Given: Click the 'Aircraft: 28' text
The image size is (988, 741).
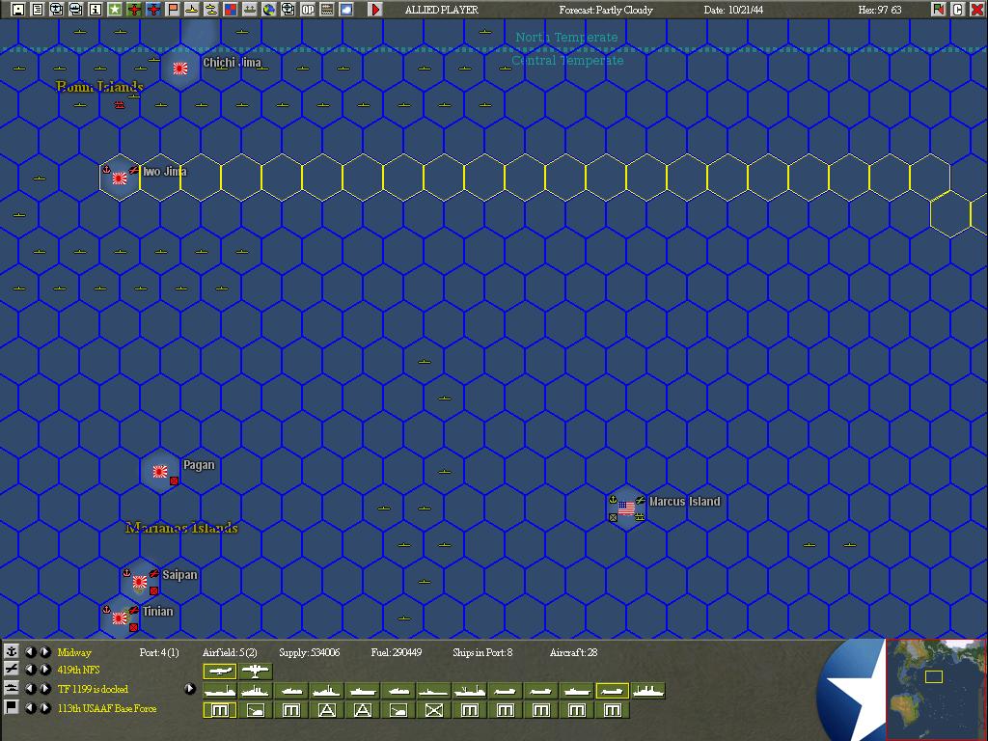Looking at the screenshot, I should tap(573, 652).
